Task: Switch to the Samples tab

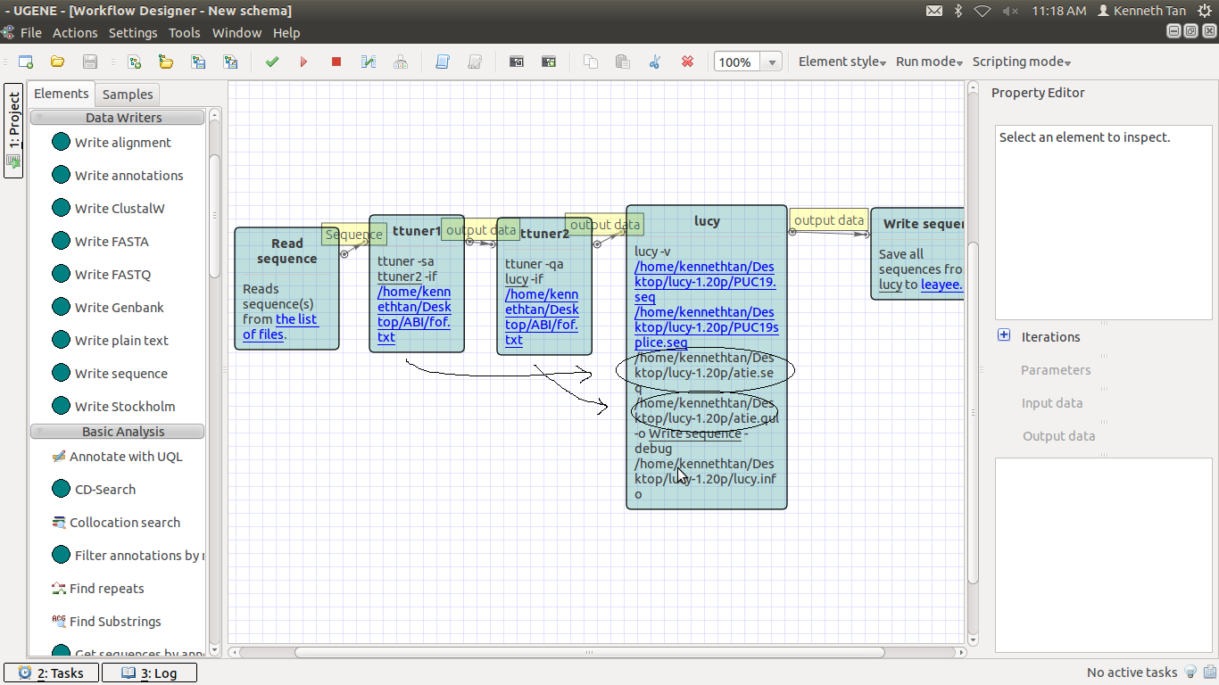Action: (128, 95)
